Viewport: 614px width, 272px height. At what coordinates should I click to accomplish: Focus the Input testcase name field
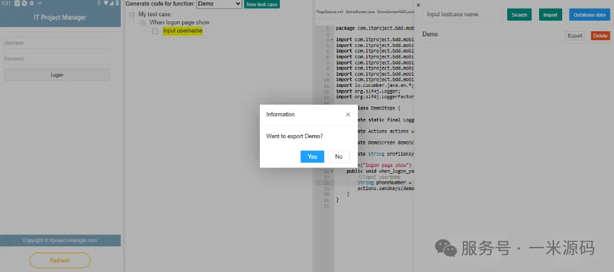coord(462,14)
